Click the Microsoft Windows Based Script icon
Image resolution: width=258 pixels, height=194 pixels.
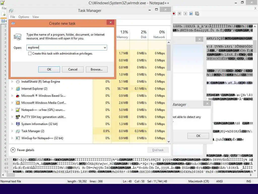tap(18, 96)
